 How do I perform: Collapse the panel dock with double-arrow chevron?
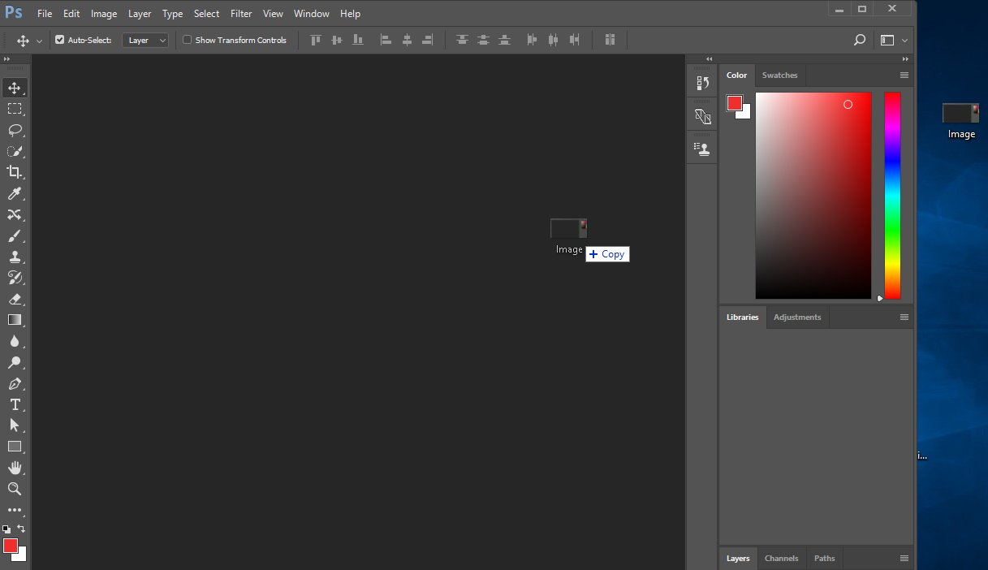709,58
